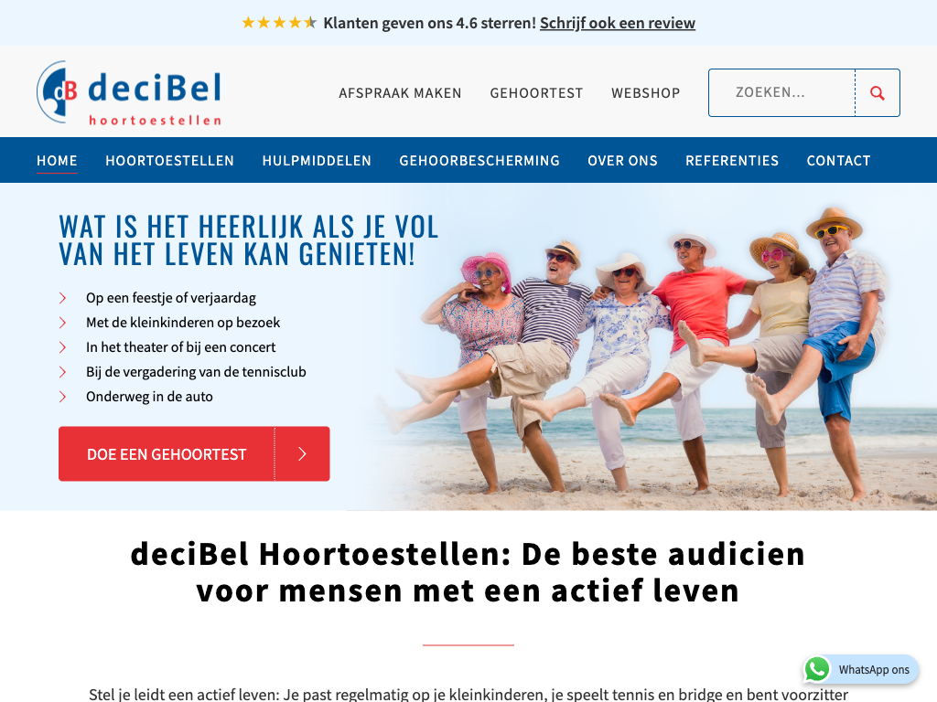Viewport: 937px width, 702px height.
Task: Visit the Webshop link
Action: point(645,93)
